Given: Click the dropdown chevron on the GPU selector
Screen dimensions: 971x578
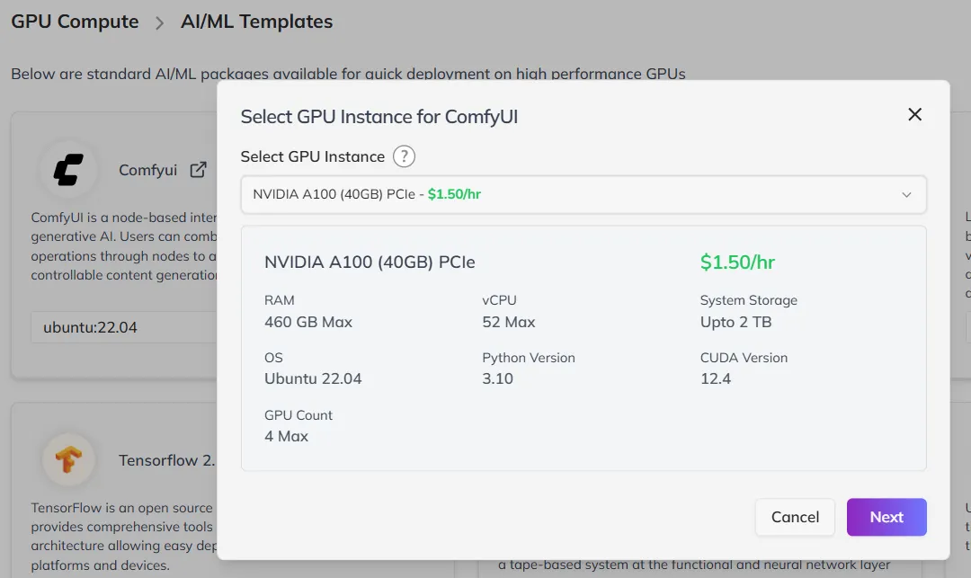Looking at the screenshot, I should [x=907, y=194].
